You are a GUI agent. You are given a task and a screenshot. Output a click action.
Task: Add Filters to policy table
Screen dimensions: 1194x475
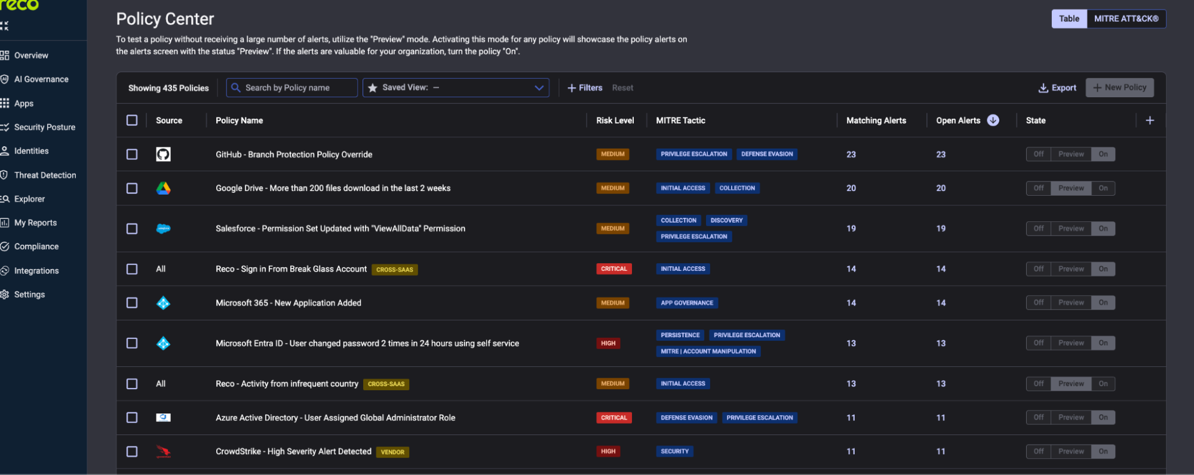(585, 88)
